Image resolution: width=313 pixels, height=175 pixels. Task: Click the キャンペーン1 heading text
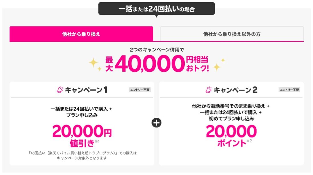(86, 90)
